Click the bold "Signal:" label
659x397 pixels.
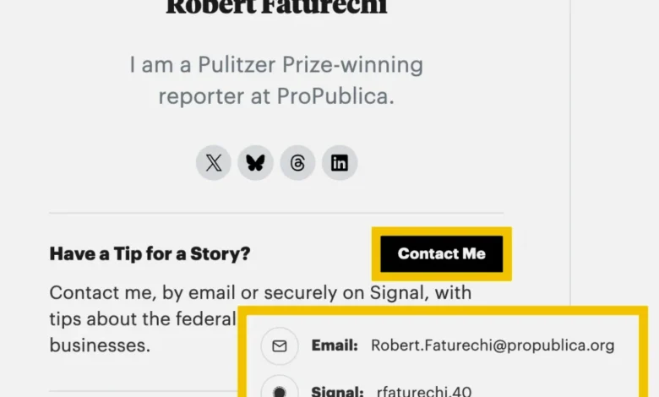tap(337, 391)
